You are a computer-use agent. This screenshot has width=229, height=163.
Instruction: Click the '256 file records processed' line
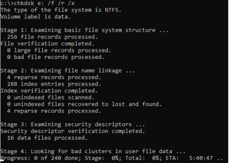[52, 37]
